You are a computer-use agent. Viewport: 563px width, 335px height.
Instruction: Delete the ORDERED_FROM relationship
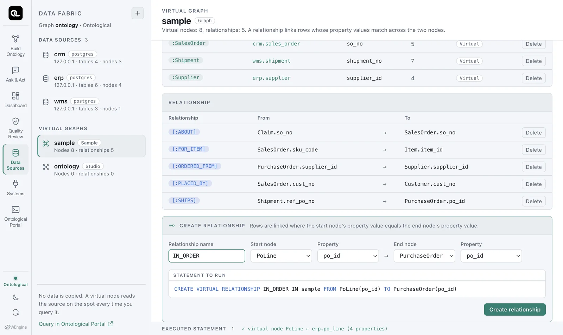click(533, 167)
